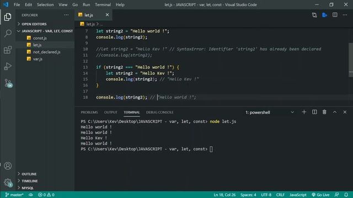
Task: Open the Run and Debug view
Action: click(8, 66)
